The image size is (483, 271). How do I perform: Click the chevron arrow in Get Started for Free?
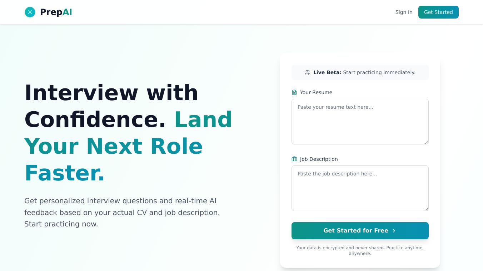(x=394, y=231)
